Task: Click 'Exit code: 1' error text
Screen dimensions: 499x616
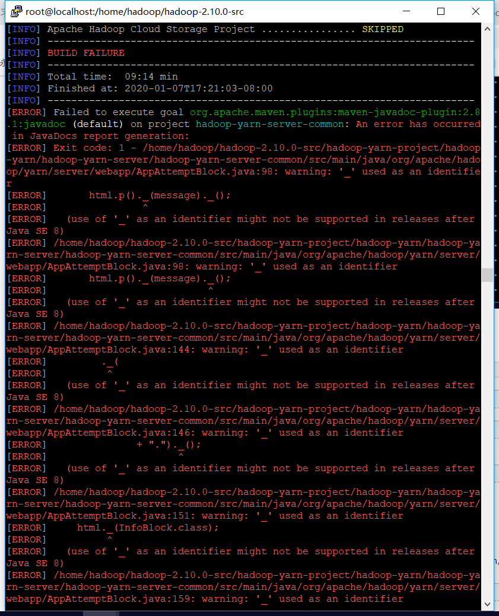Action: [89, 148]
